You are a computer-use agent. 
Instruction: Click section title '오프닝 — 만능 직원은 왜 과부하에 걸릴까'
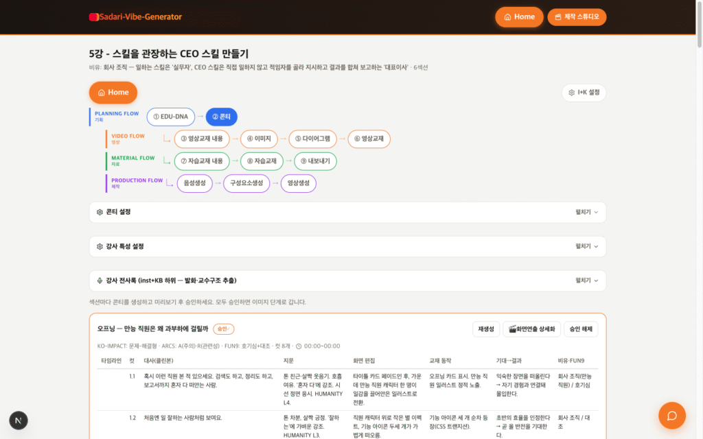(x=153, y=329)
